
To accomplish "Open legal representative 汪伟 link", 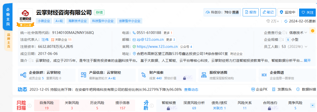I will 45,40.
